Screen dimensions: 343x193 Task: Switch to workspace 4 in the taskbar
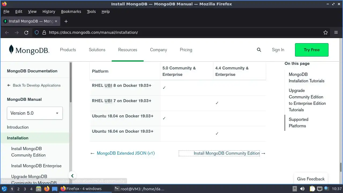coord(31,189)
